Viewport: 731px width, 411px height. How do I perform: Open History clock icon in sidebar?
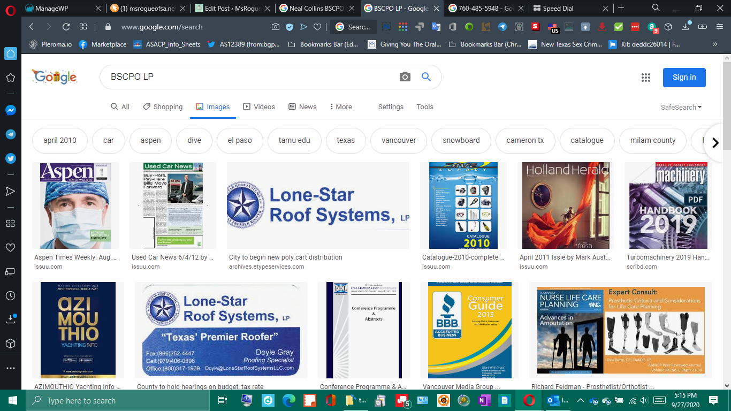click(x=10, y=296)
